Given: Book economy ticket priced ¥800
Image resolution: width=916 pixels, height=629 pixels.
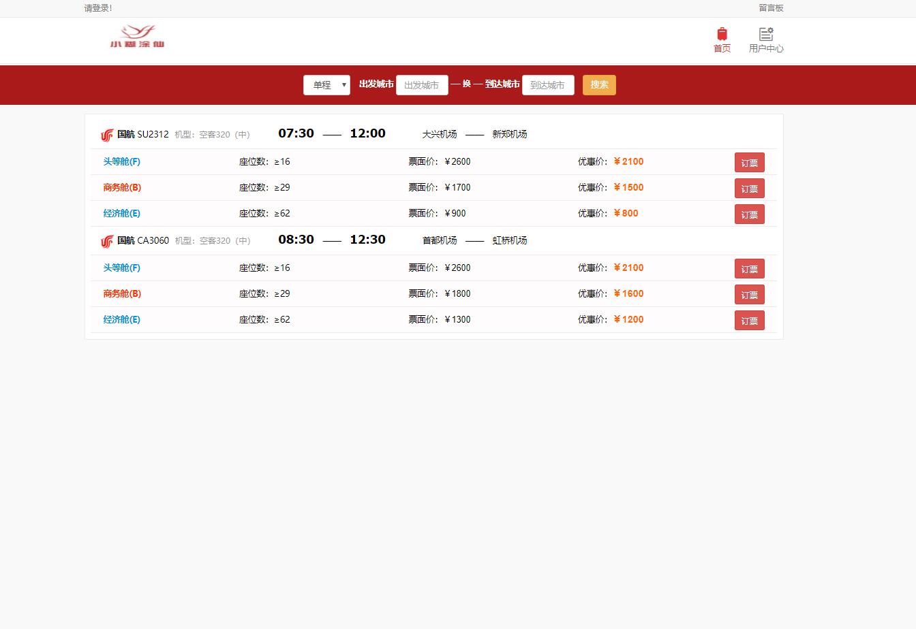Looking at the screenshot, I should pos(749,214).
